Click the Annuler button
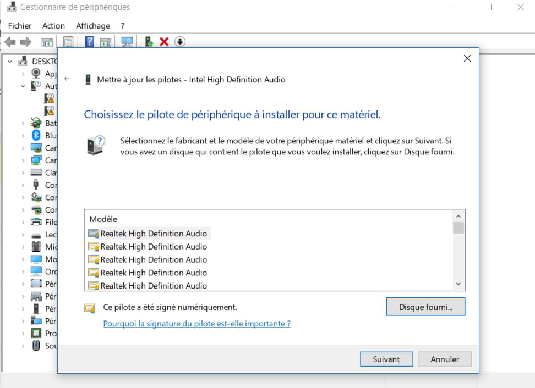 tap(445, 359)
